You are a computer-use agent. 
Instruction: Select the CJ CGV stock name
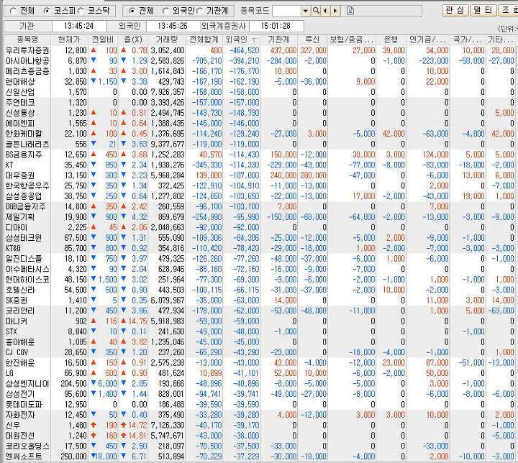point(17,352)
